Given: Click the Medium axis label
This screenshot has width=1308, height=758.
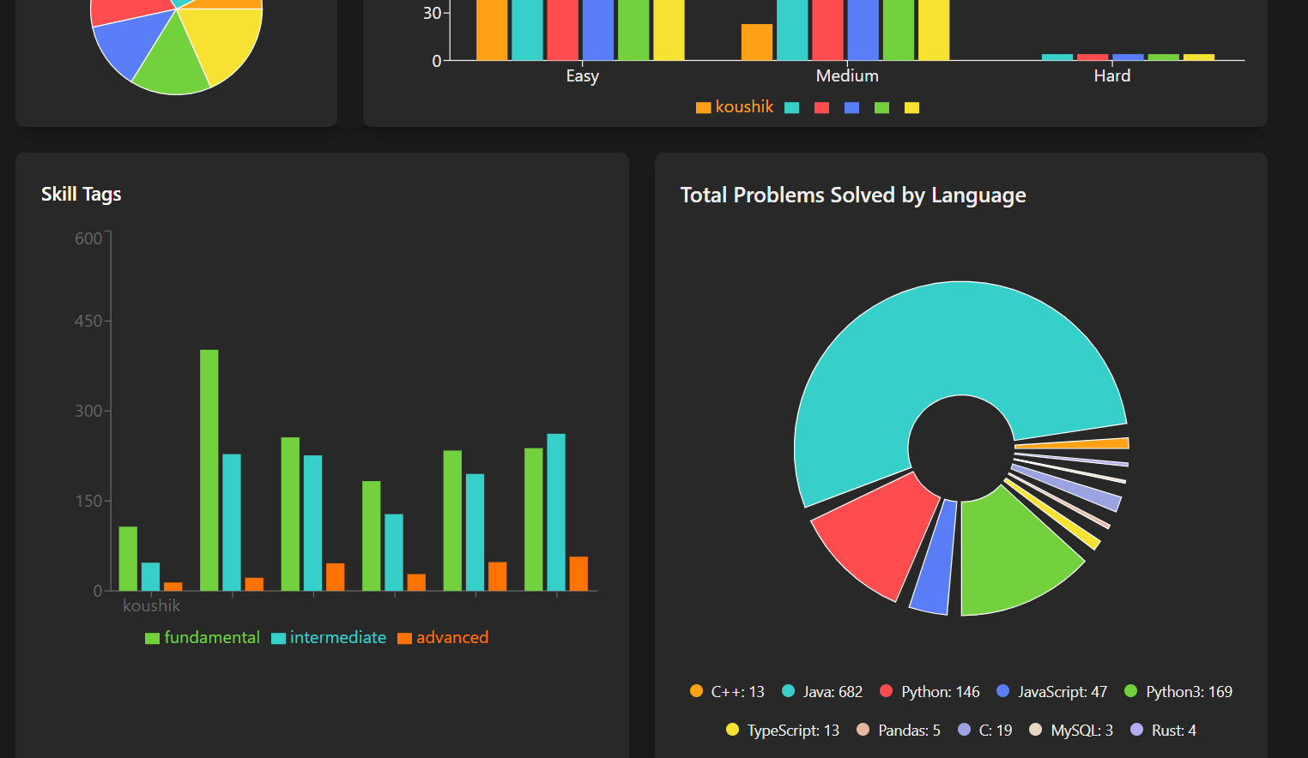Looking at the screenshot, I should point(847,76).
